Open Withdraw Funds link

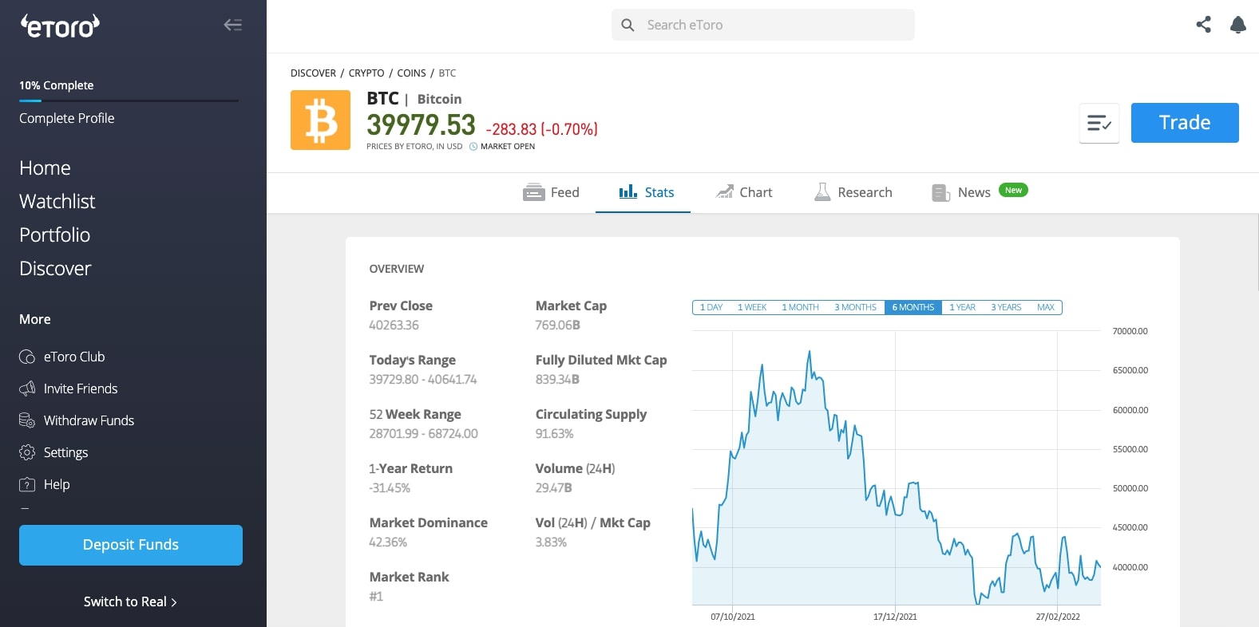(89, 420)
